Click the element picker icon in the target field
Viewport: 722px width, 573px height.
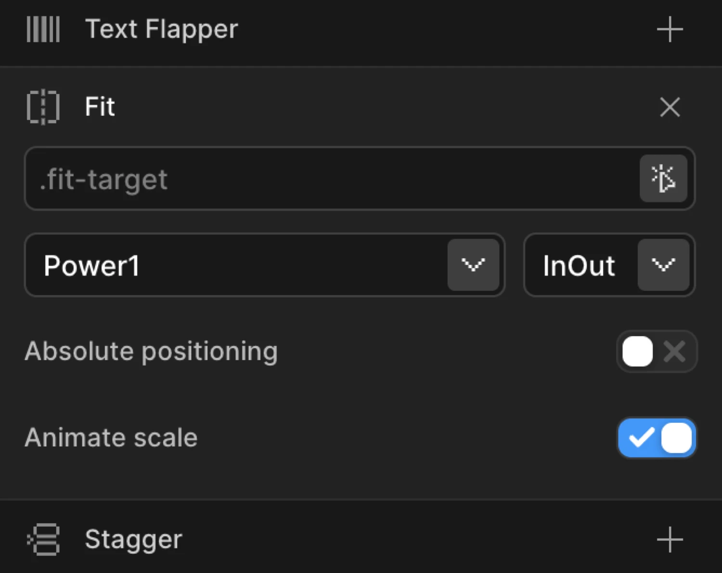coord(664,179)
